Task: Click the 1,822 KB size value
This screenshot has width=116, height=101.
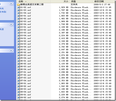Action: (x=63, y=92)
